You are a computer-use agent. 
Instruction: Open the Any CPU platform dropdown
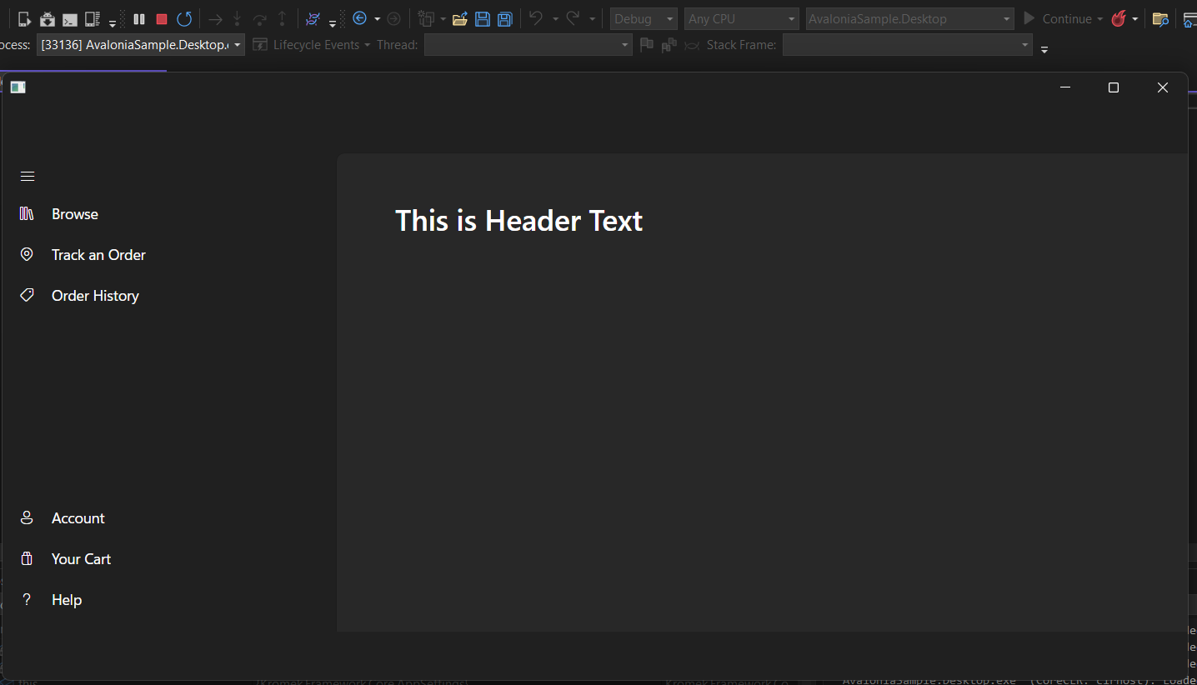(740, 18)
